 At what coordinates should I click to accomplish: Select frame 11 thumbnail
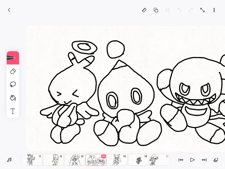[32, 160]
